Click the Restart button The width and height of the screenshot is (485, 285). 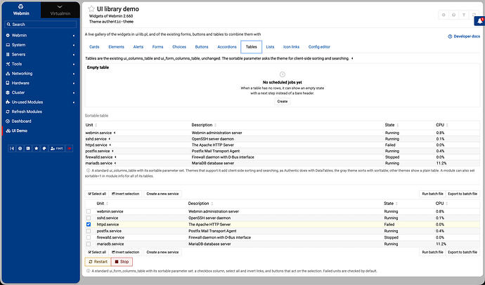tap(98, 262)
